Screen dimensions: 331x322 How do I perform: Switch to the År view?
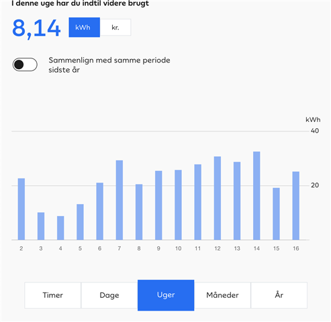(279, 295)
